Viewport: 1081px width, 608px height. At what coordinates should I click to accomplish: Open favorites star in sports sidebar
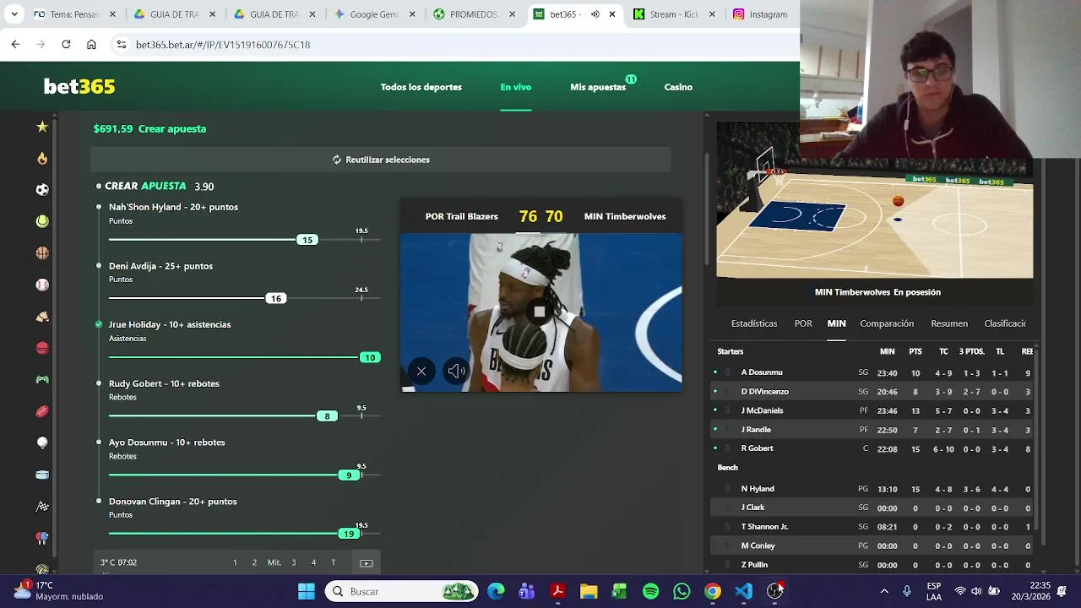(x=42, y=127)
